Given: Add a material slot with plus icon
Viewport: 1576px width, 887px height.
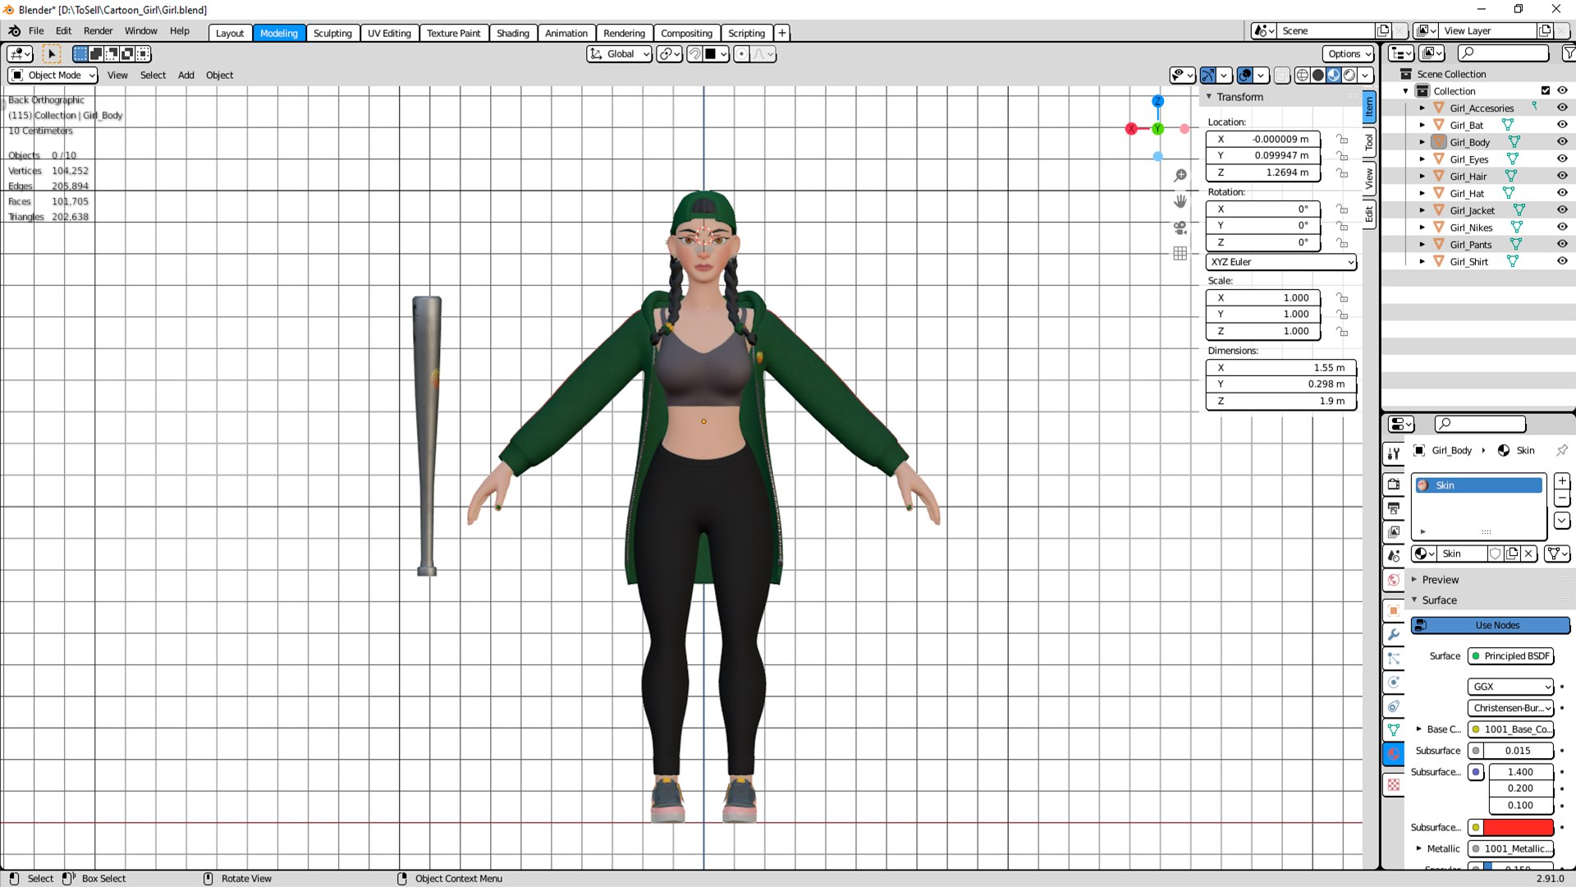Looking at the screenshot, I should [x=1562, y=481].
